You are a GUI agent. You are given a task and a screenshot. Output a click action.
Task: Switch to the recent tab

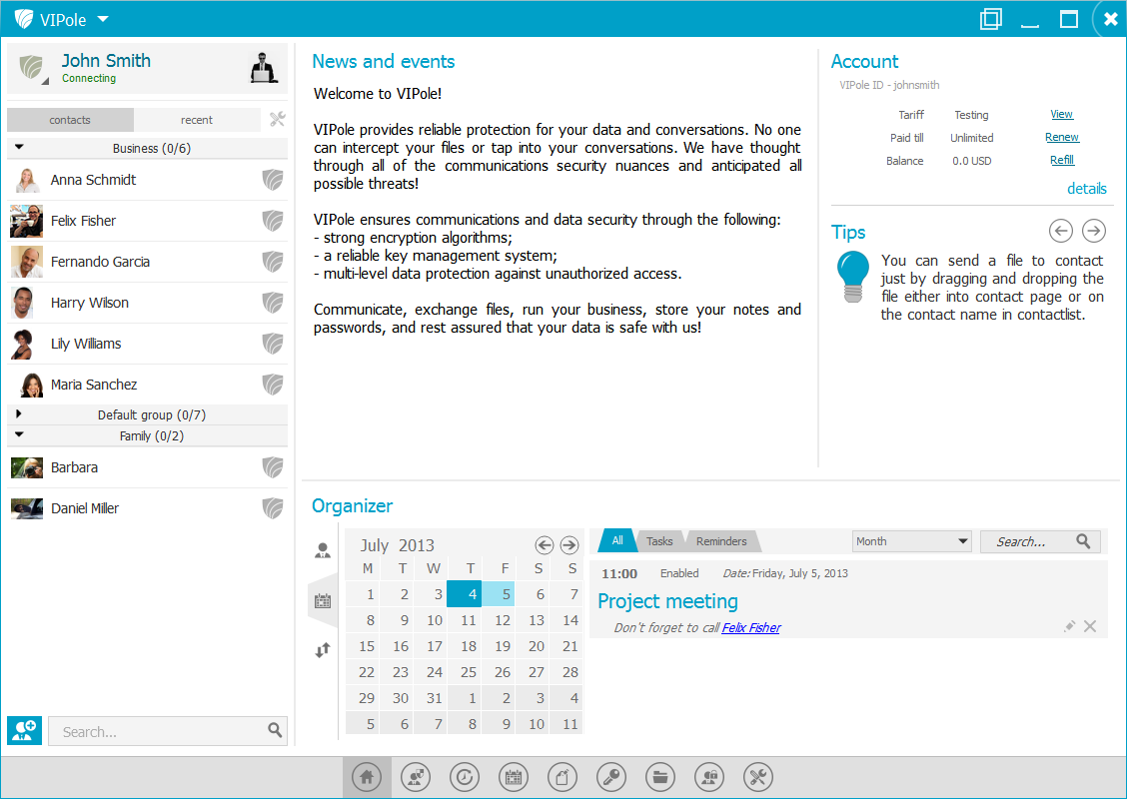point(197,120)
